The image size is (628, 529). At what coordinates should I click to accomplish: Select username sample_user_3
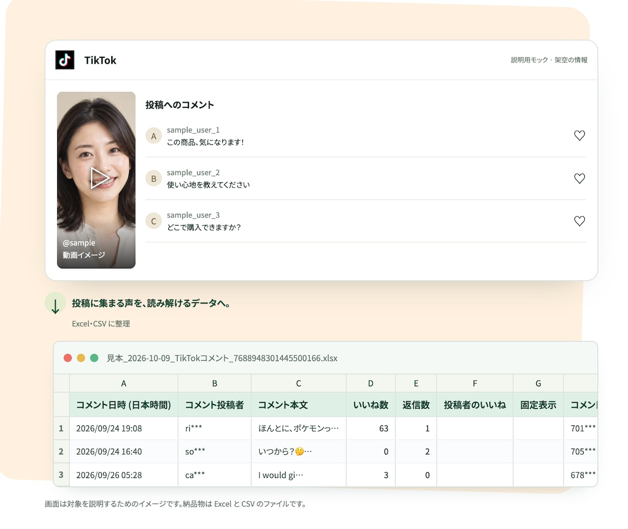click(x=193, y=215)
